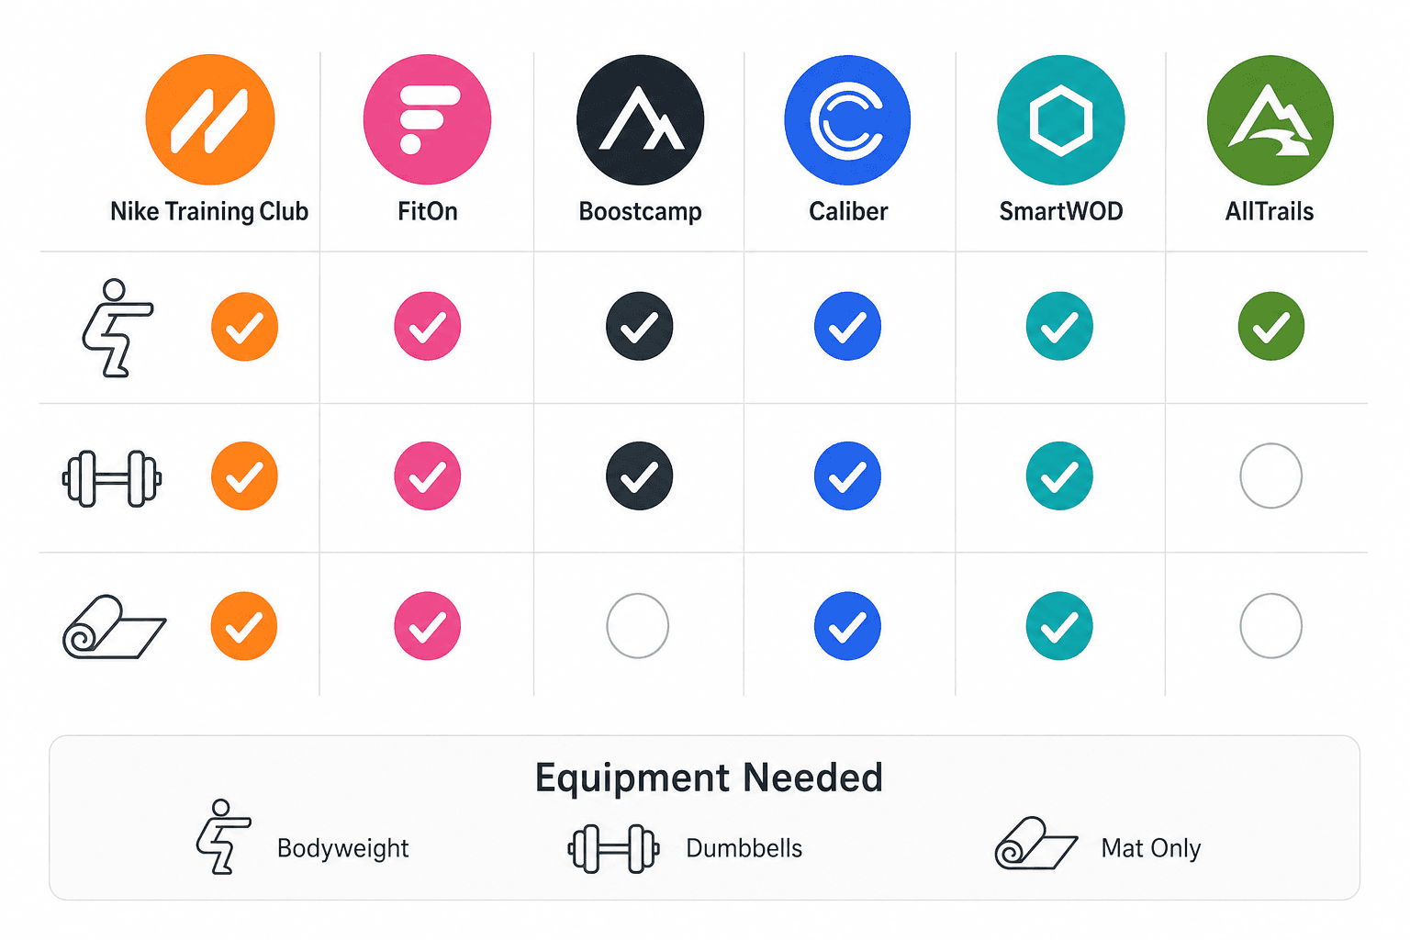Image resolution: width=1410 pixels, height=940 pixels.
Task: Click the blue Caliber logo
Action: [x=847, y=119]
